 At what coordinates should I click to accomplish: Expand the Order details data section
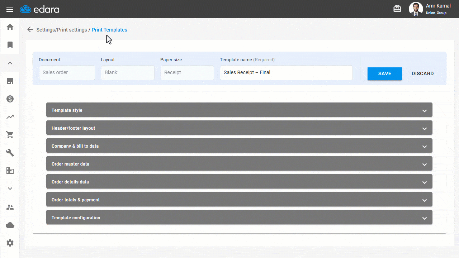pyautogui.click(x=239, y=182)
